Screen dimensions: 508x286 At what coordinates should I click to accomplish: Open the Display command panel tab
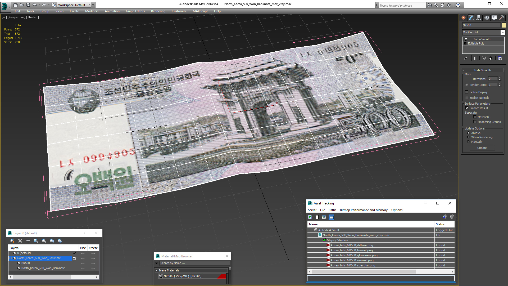[494, 18]
